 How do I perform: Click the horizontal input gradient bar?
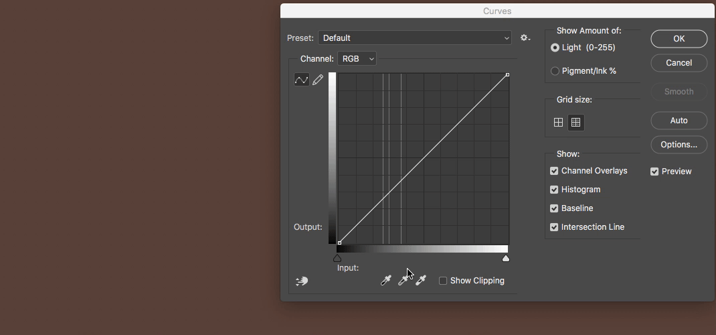coord(422,249)
